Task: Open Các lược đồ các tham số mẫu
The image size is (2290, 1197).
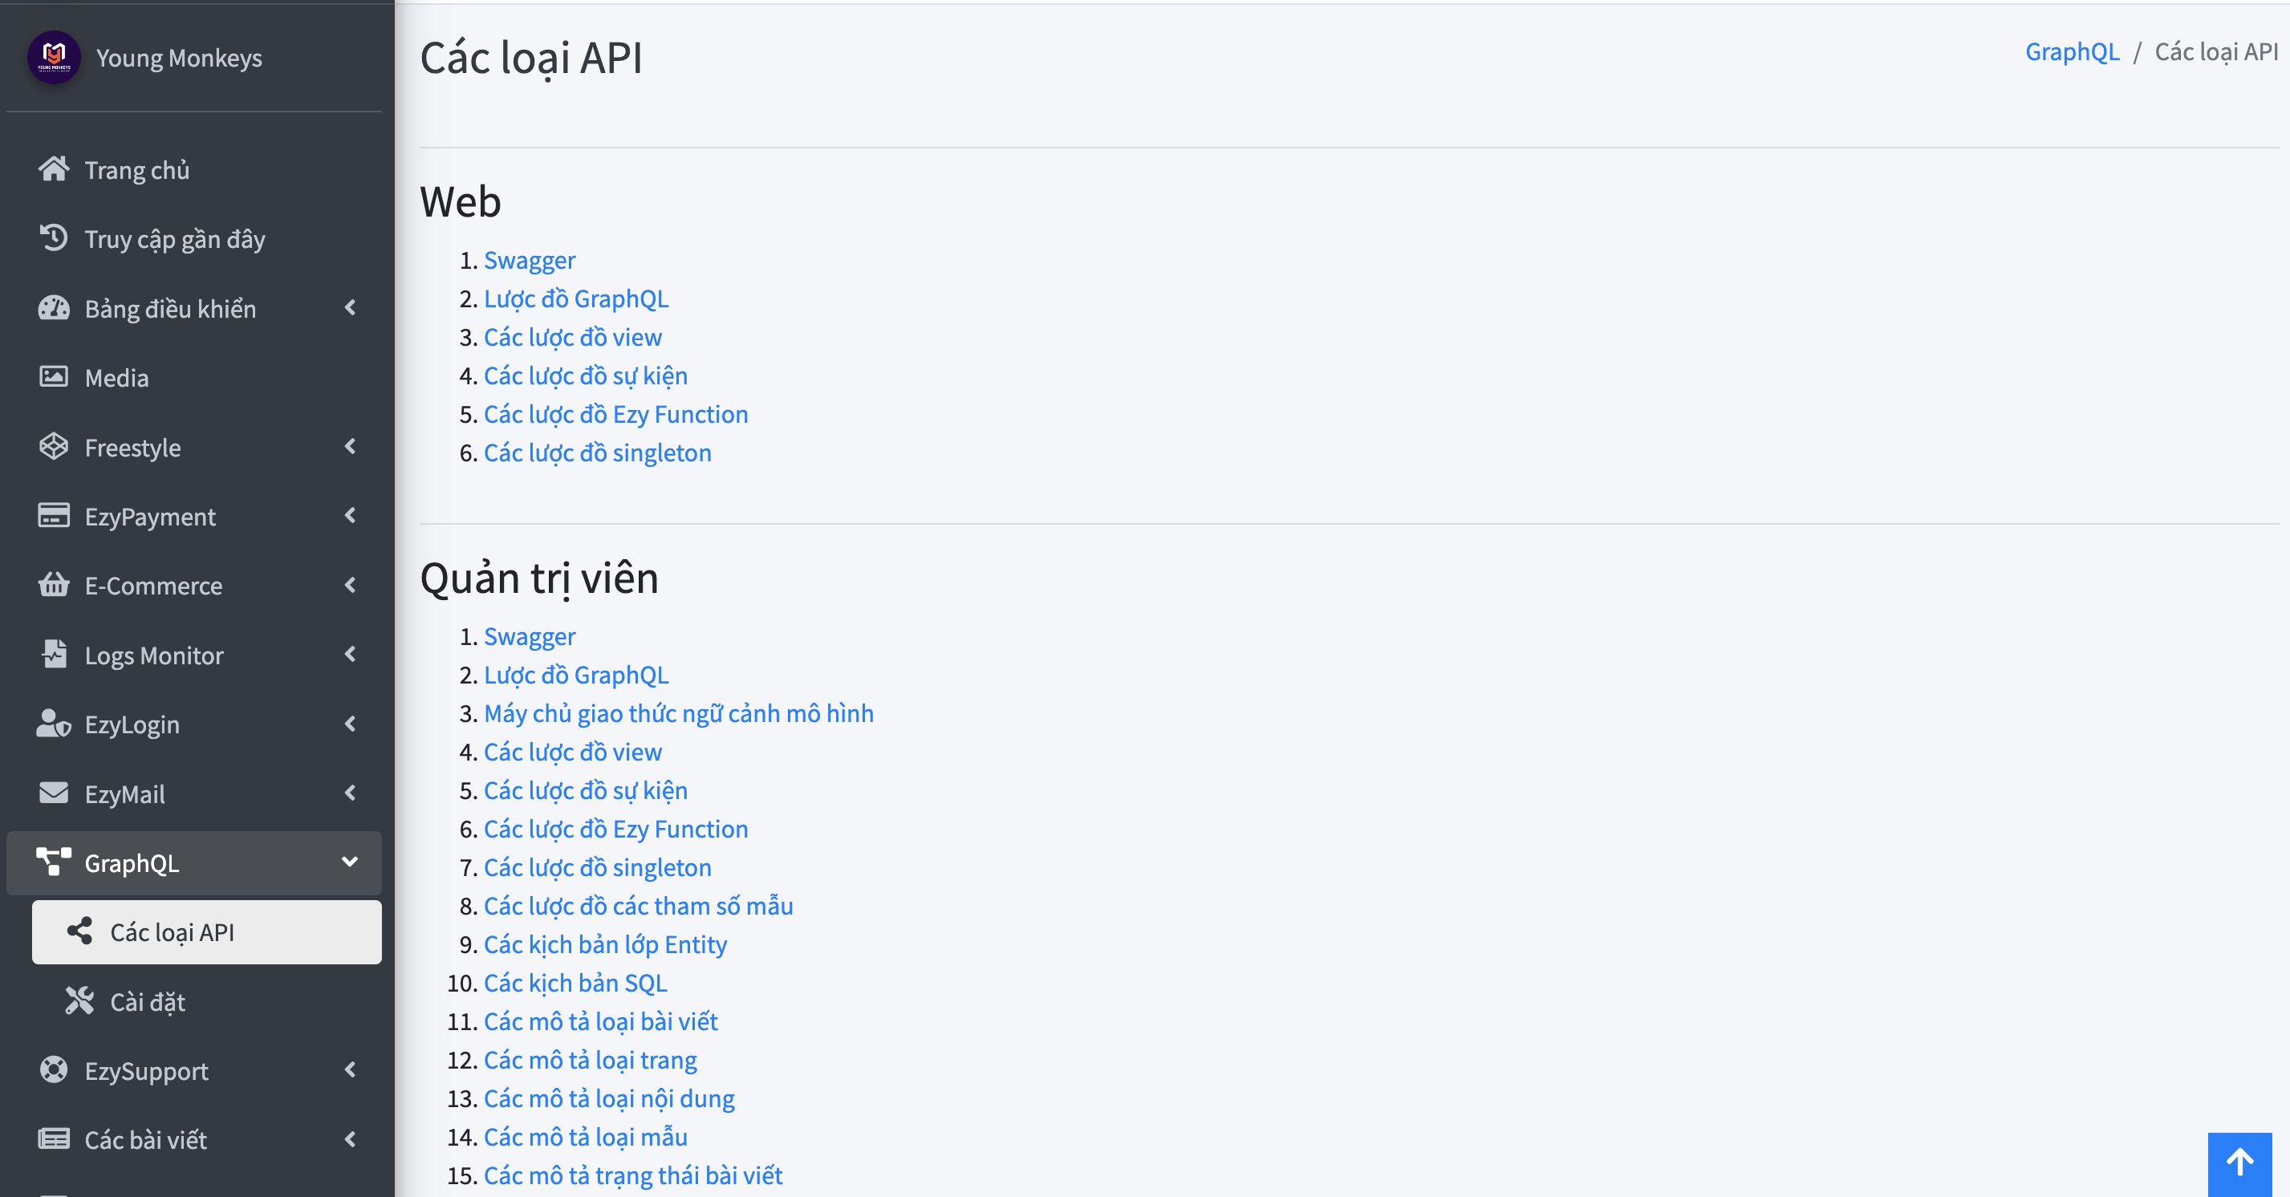Action: (638, 906)
